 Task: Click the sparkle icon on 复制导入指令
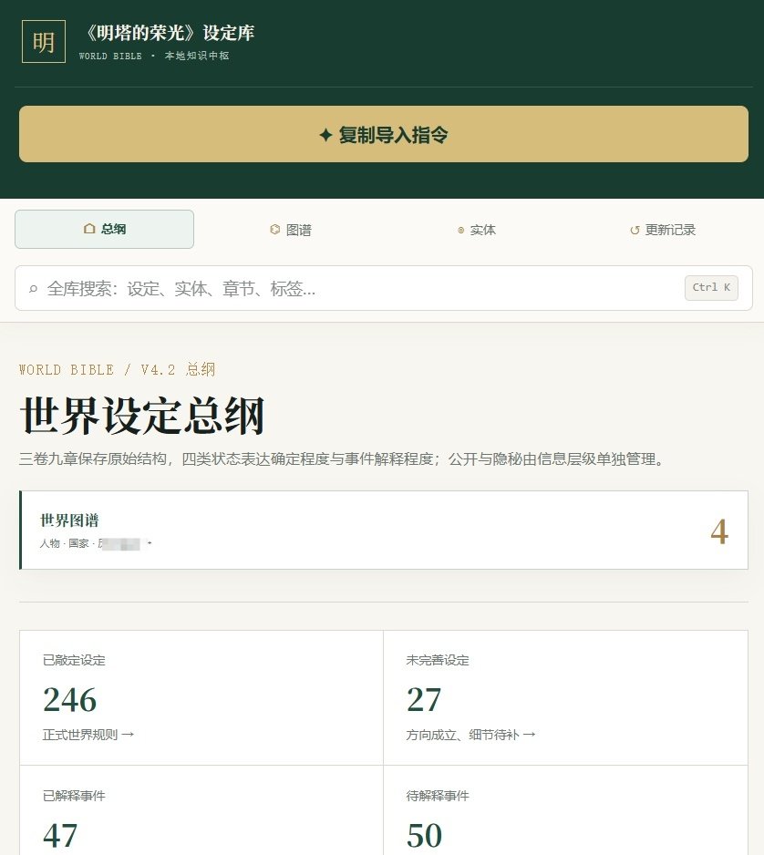325,135
